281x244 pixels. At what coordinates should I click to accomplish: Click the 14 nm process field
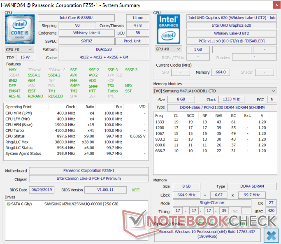(138, 18)
